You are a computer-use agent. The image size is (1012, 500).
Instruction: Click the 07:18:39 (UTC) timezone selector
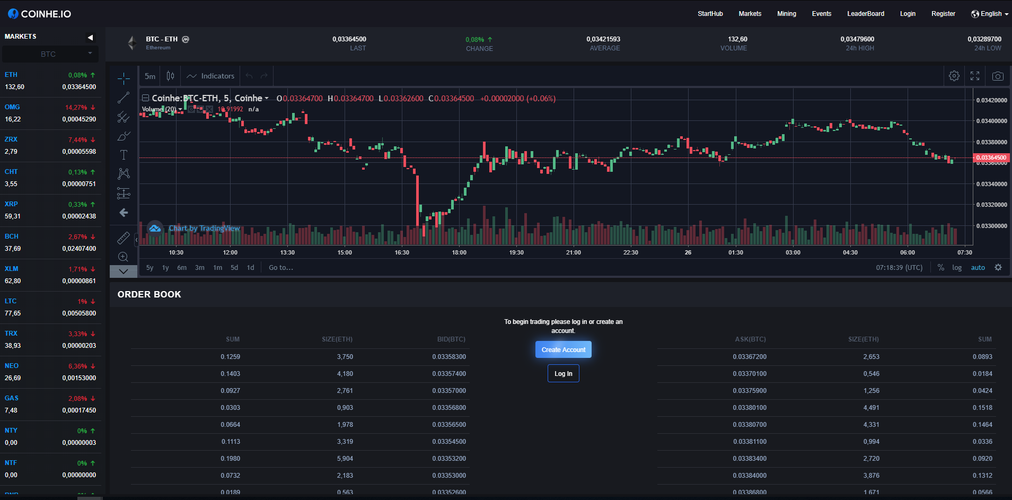point(899,268)
